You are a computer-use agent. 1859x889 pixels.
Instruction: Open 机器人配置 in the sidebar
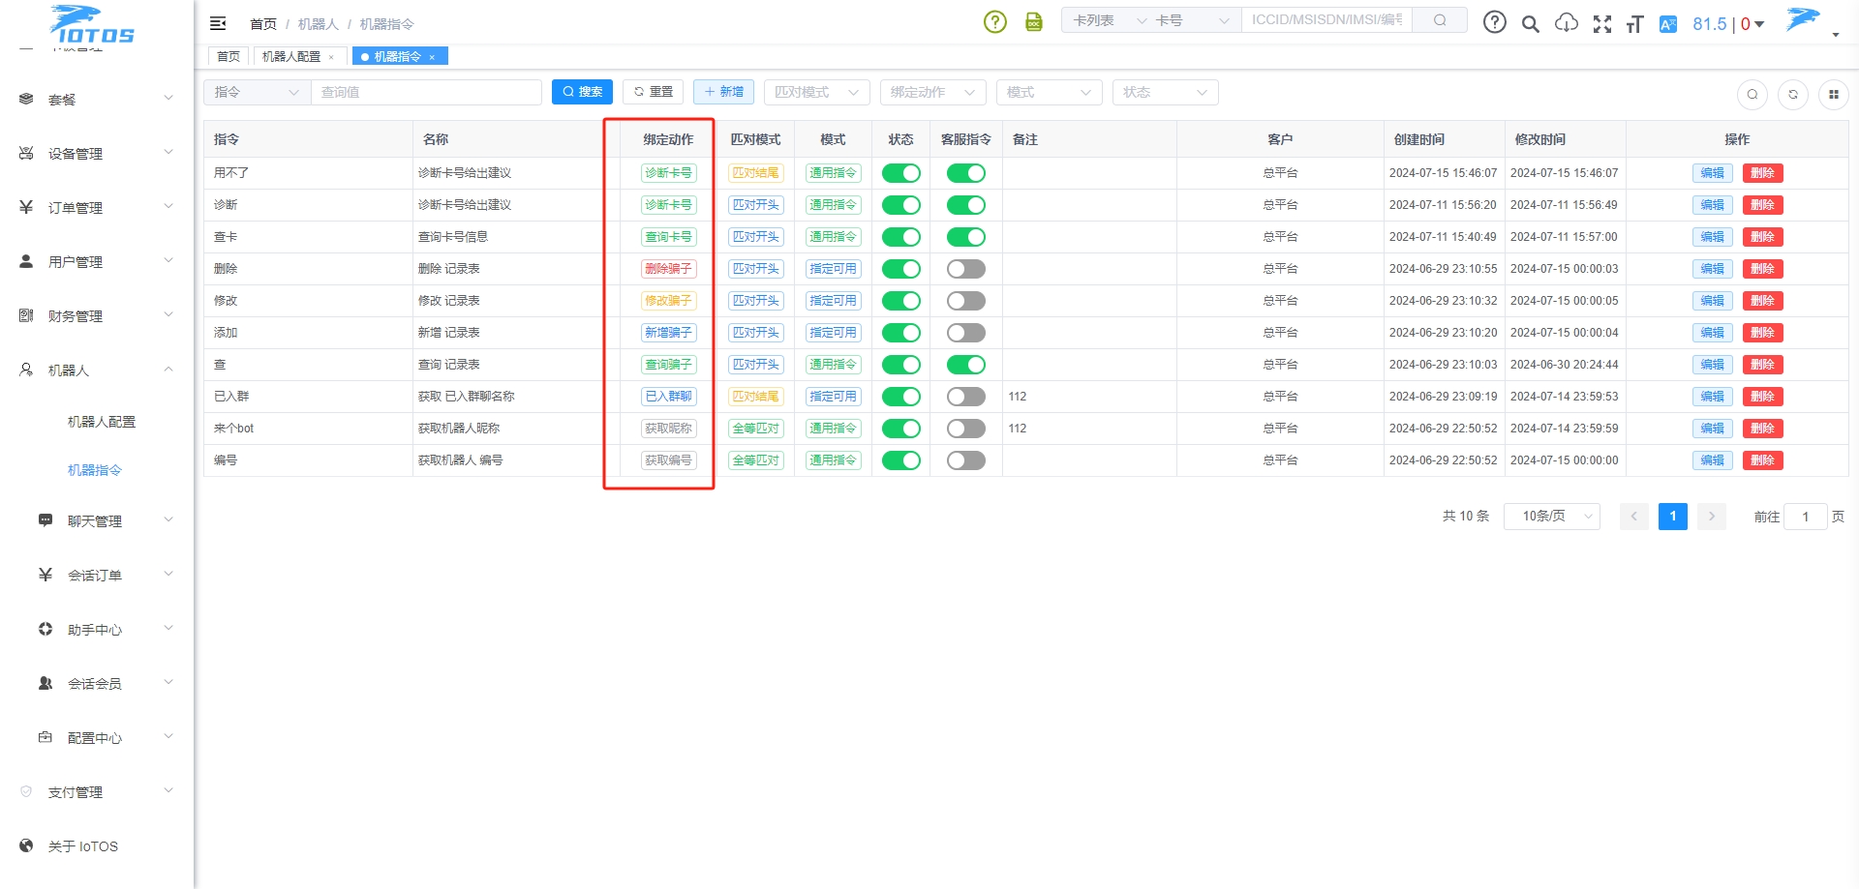click(102, 422)
